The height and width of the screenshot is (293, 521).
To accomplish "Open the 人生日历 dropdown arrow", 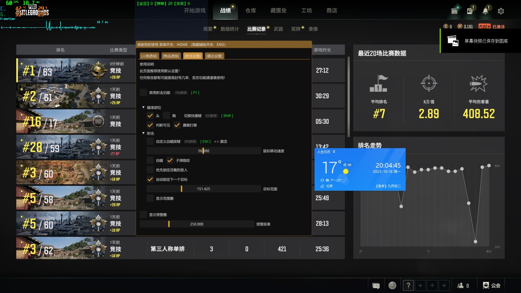I will [334, 152].
